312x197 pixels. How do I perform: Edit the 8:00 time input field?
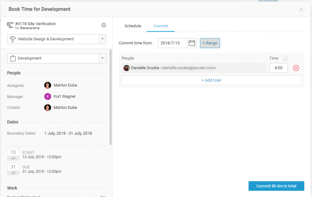click(278, 68)
